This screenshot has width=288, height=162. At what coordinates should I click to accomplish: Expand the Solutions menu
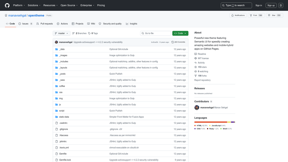point(34,5)
